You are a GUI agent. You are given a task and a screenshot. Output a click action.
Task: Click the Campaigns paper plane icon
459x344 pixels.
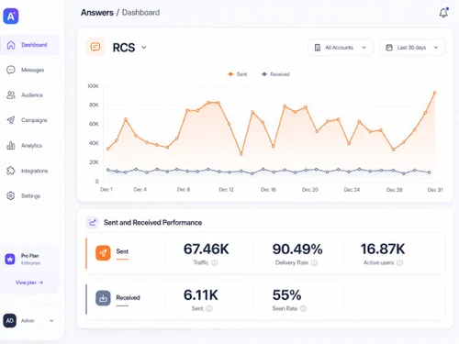[11, 120]
